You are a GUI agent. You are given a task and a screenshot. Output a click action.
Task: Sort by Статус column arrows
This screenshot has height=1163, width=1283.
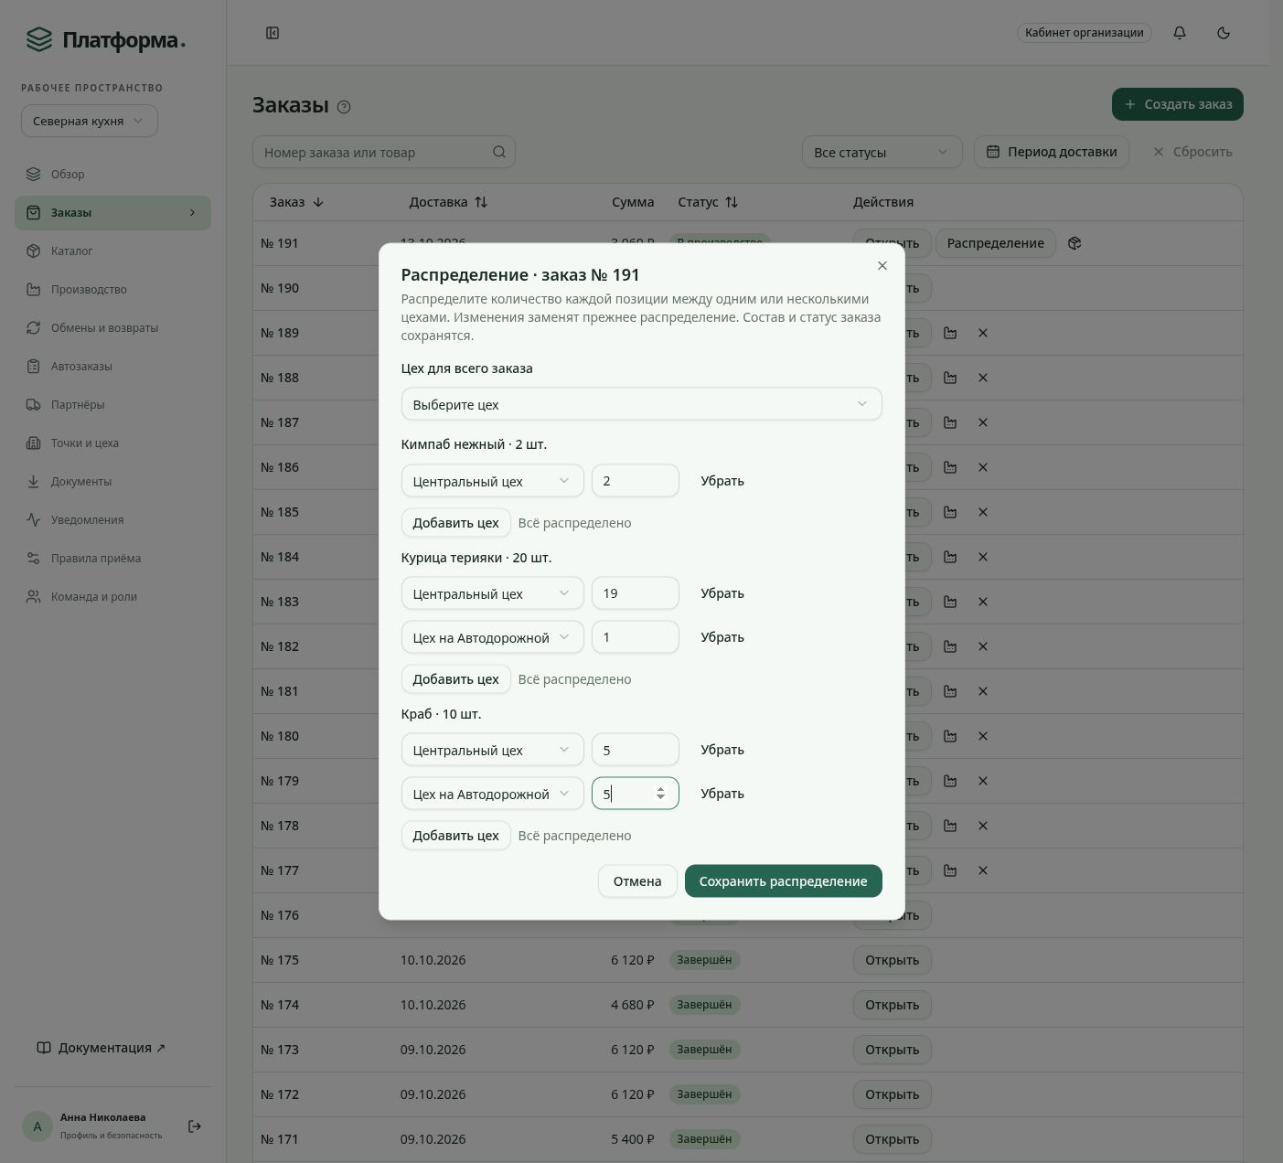pyautogui.click(x=732, y=202)
